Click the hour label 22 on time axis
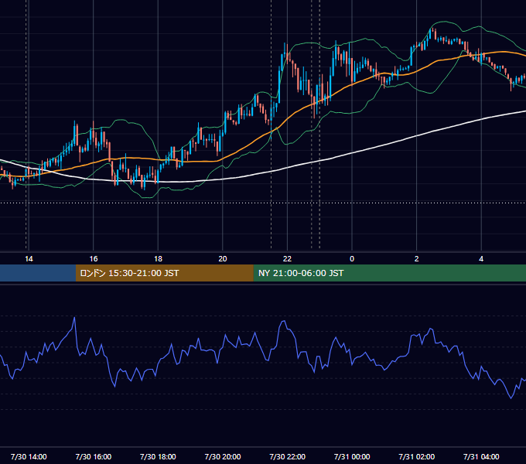 pyautogui.click(x=287, y=259)
